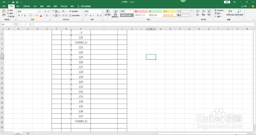Click the cell Format (格式) icon
256x135 pixels.
click(209, 11)
